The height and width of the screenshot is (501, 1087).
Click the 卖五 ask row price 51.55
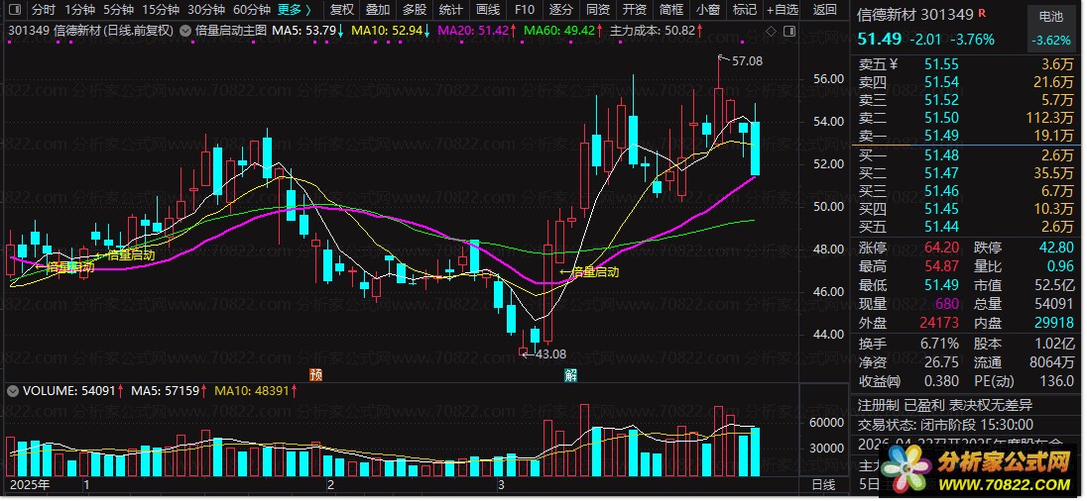click(x=941, y=64)
